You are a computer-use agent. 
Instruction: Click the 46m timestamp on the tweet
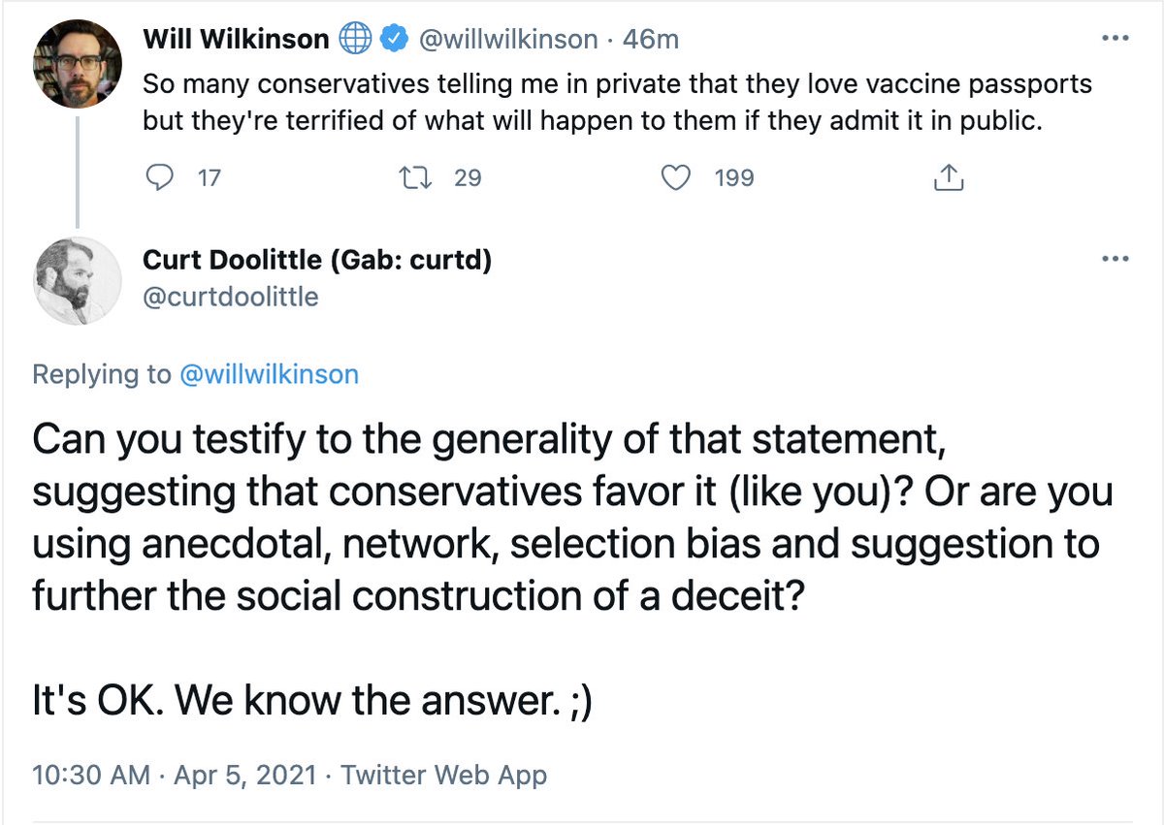pyautogui.click(x=651, y=39)
